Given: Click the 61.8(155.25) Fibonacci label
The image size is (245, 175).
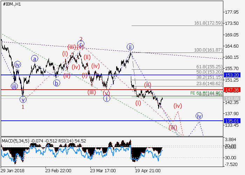Looking at the screenshot, I should [209, 66].
